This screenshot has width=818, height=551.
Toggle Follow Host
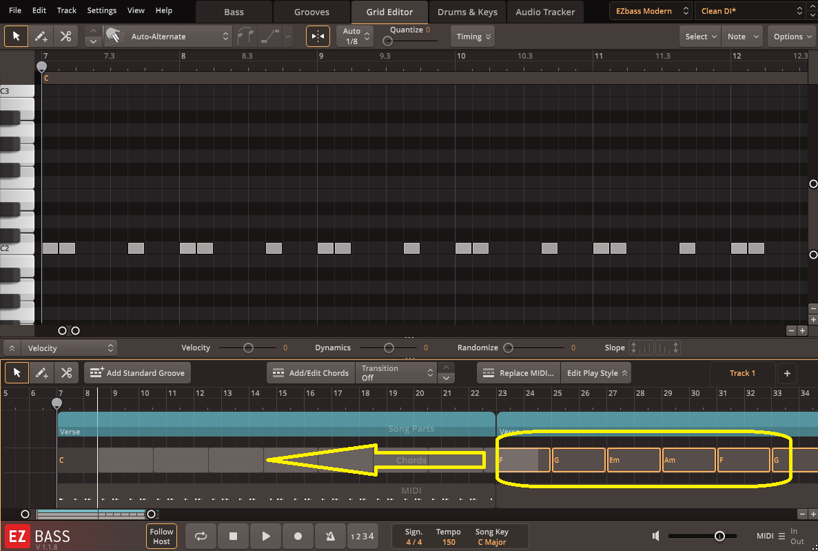pos(161,537)
